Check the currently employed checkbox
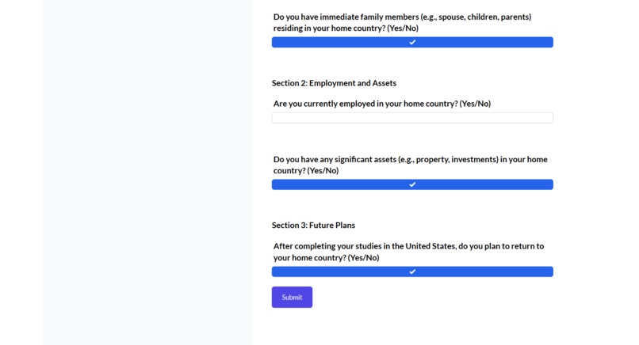This screenshot has height=345, width=639. pyautogui.click(x=412, y=118)
